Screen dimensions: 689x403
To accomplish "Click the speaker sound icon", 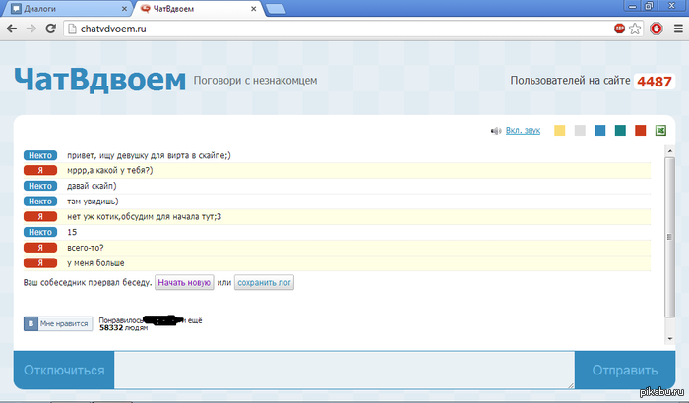I will coord(496,130).
